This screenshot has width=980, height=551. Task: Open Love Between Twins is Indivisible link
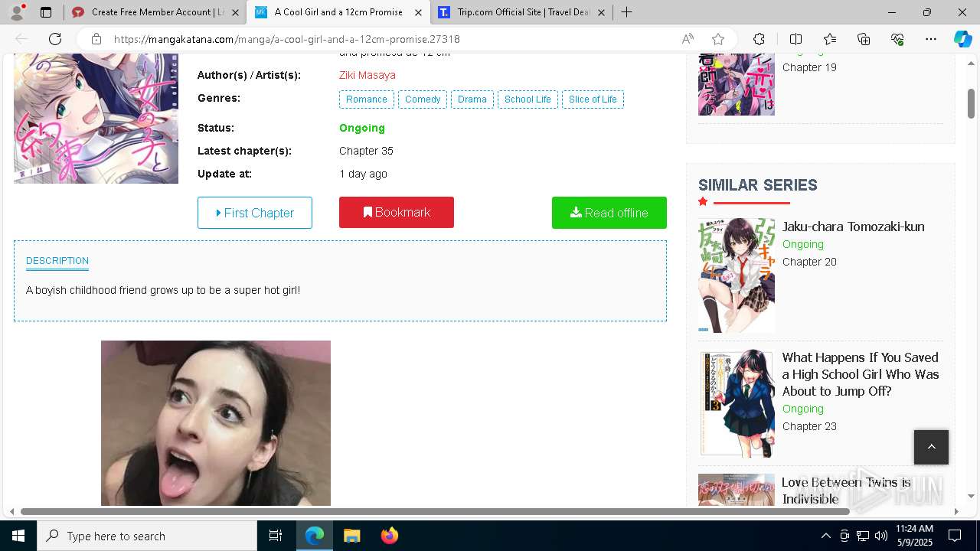(846, 491)
